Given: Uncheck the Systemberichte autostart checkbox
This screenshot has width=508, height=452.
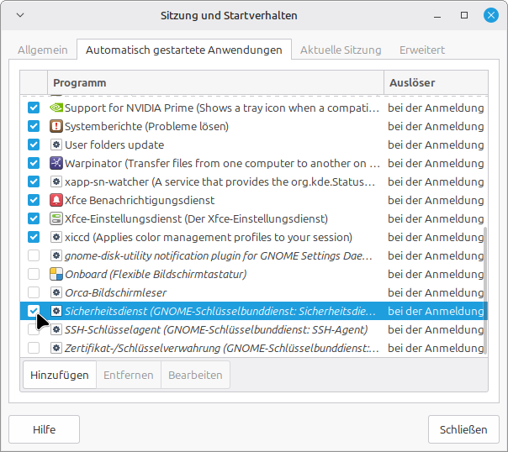Looking at the screenshot, I should click(34, 126).
